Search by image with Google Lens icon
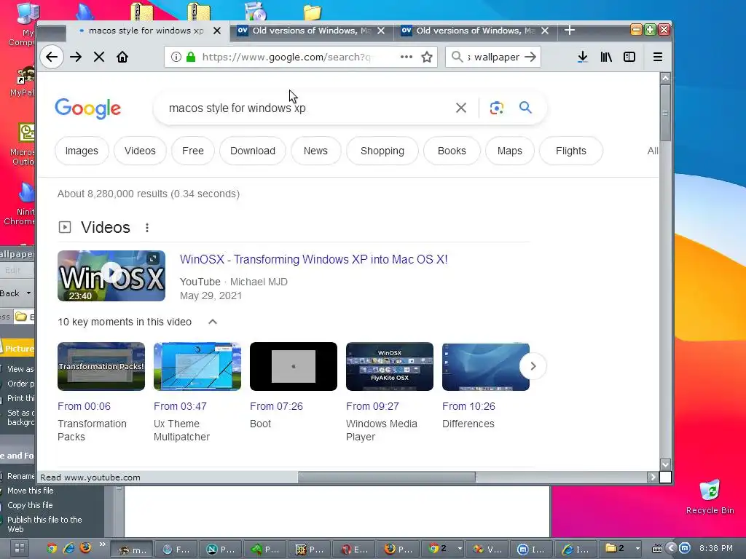Image resolution: width=746 pixels, height=559 pixels. pos(497,108)
